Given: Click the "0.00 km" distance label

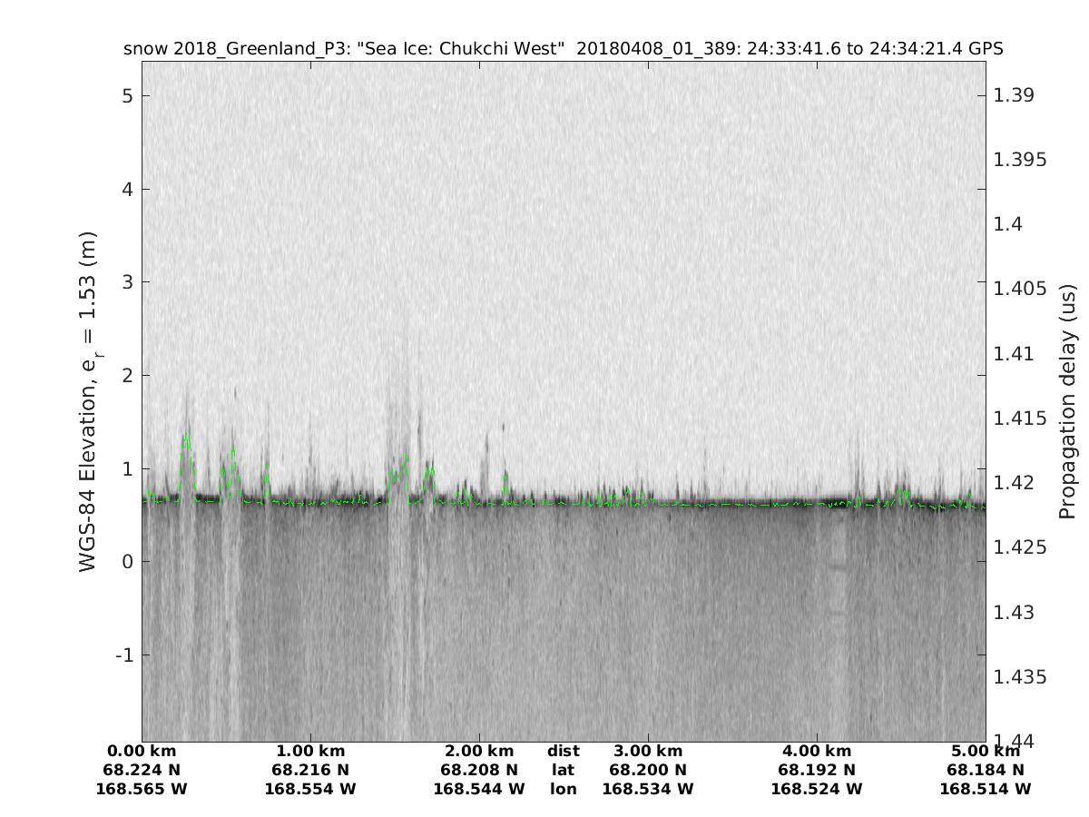Looking at the screenshot, I should (x=142, y=752).
